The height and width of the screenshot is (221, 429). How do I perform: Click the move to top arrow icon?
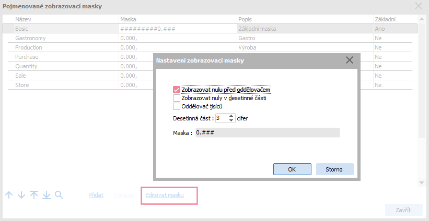(x=34, y=195)
